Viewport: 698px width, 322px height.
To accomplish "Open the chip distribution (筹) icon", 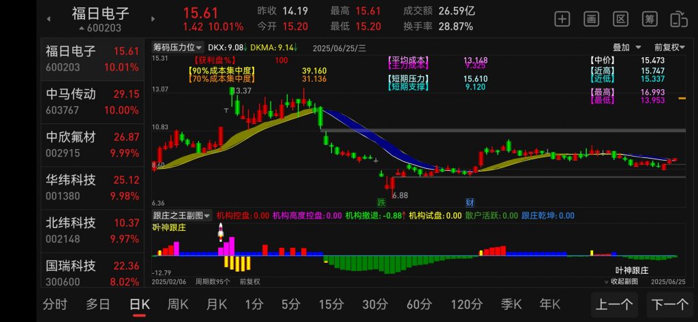I will click(650, 19).
